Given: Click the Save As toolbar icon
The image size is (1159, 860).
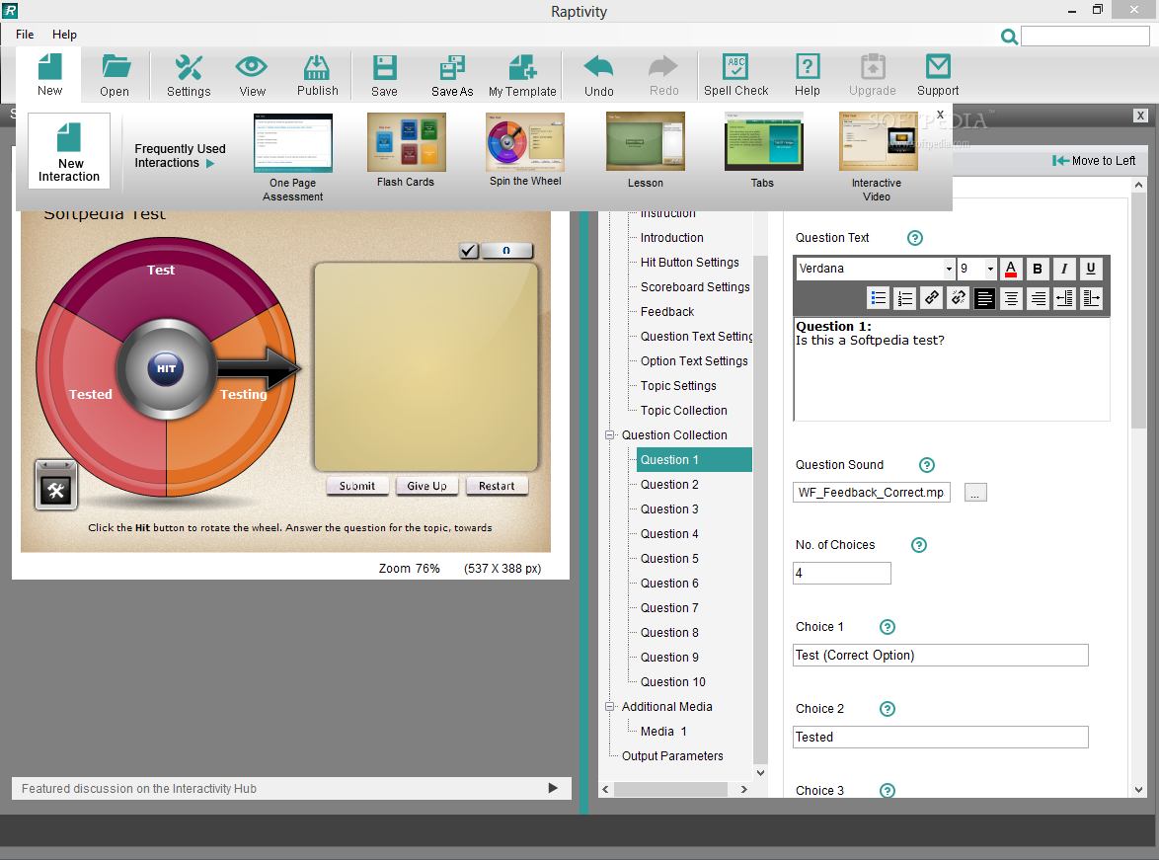Looking at the screenshot, I should coord(451,75).
